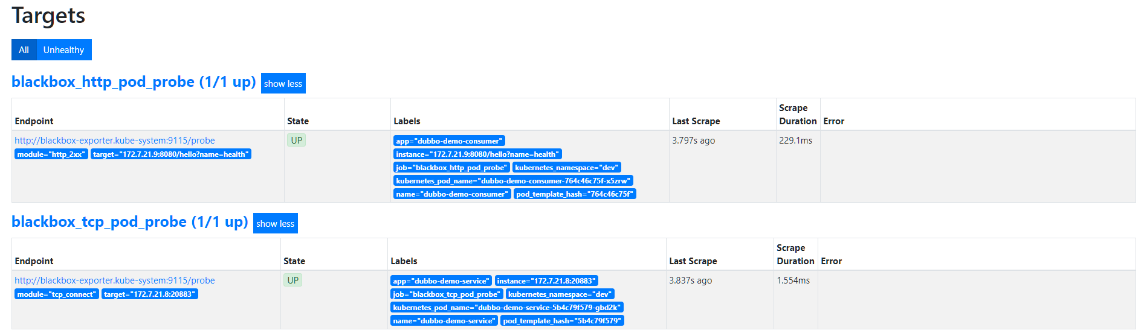
Task: Click the pod_template_hash="764c46c75f" label
Action: (575, 194)
